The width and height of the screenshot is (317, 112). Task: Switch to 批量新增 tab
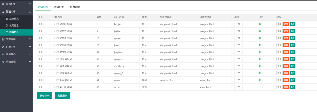(75, 7)
